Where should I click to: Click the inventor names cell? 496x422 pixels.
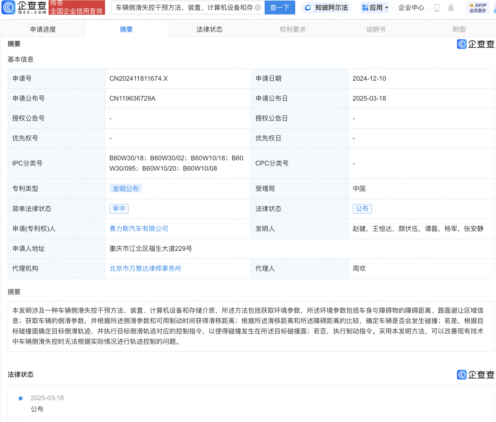pyautogui.click(x=421, y=229)
